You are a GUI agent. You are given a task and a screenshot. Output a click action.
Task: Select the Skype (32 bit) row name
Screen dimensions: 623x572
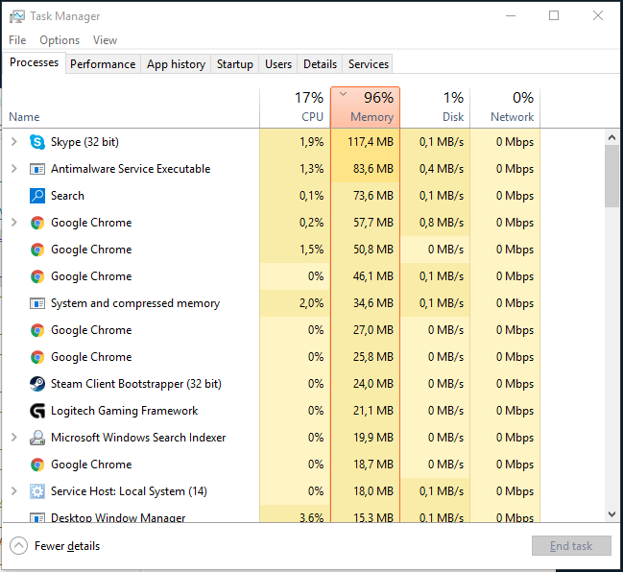pyautogui.click(x=84, y=142)
